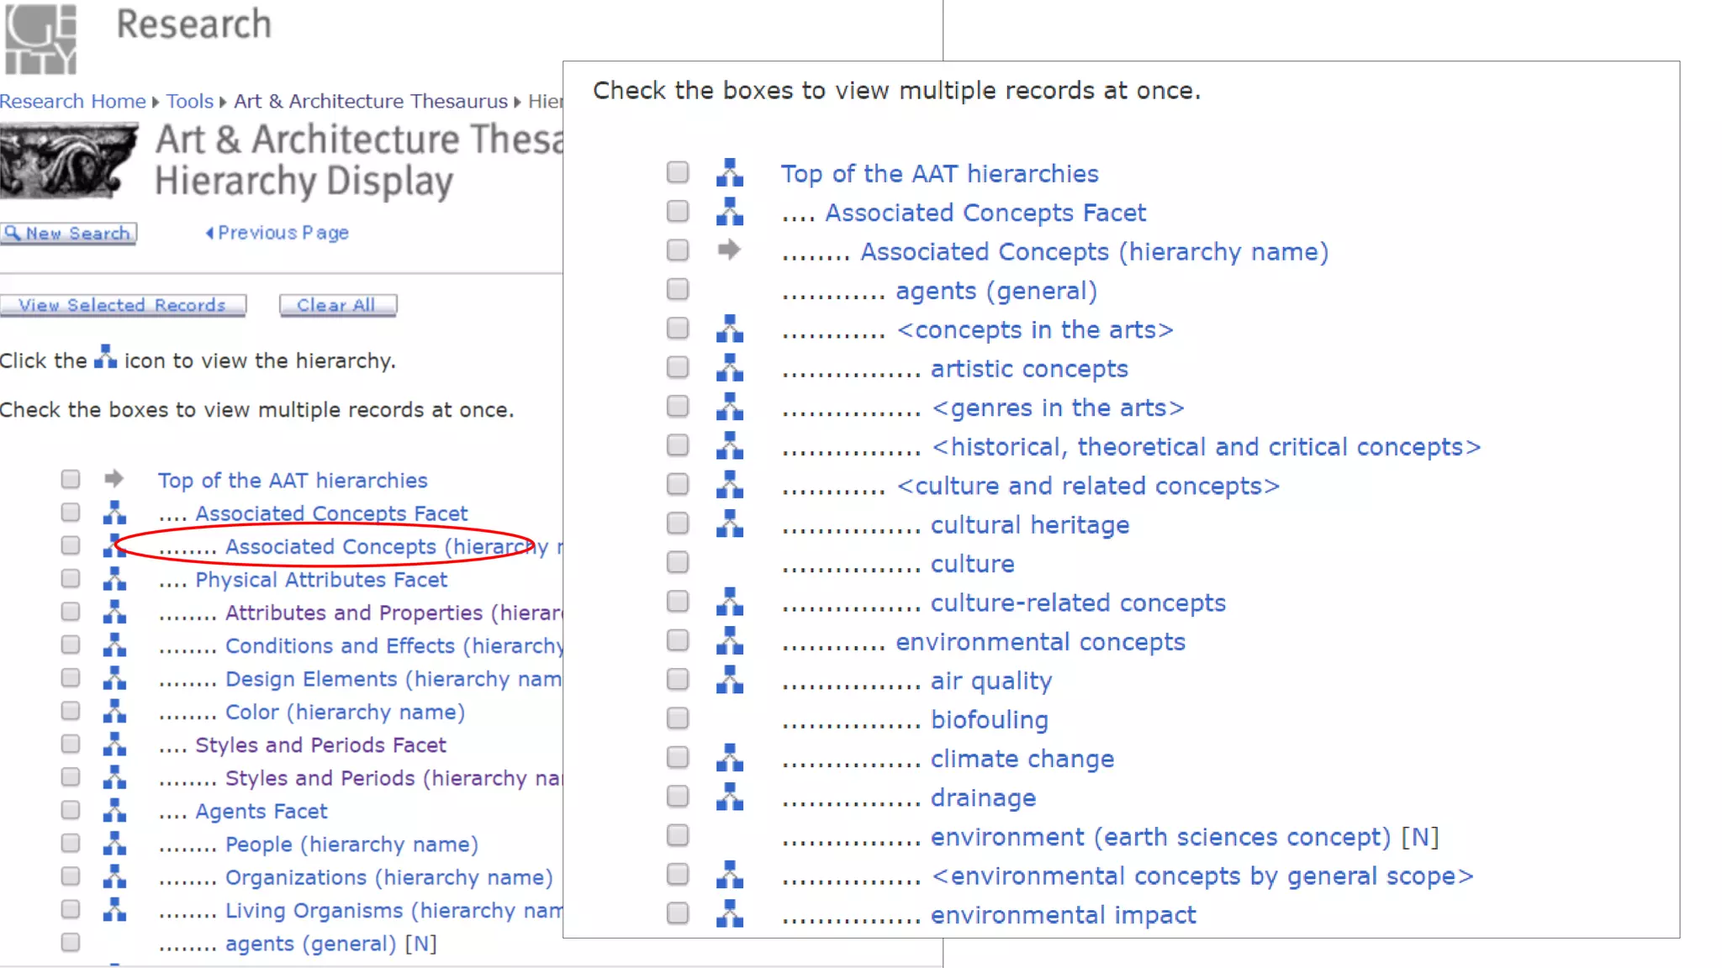Check the box for biofouling

[x=678, y=718]
